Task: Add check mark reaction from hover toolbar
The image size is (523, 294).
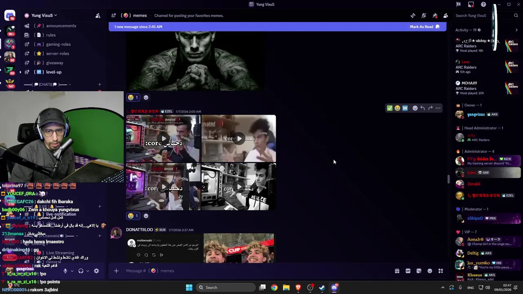Action: click(389, 108)
